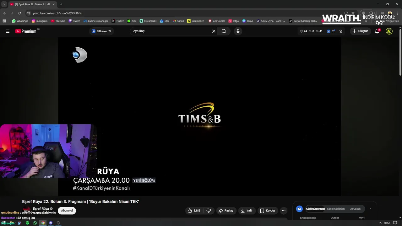Go back with the browser back arrow

[x=4, y=13]
